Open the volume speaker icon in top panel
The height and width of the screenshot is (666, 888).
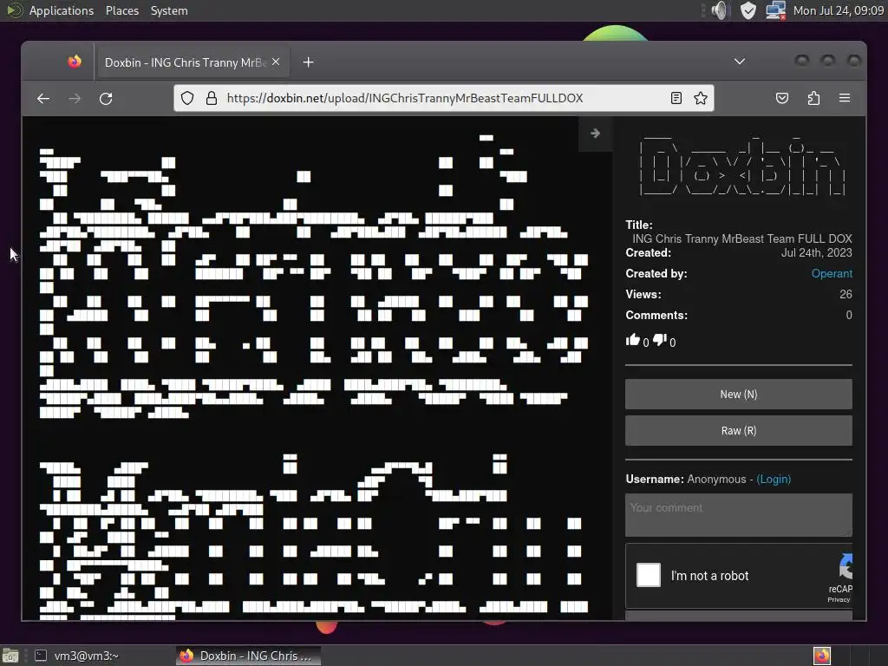click(719, 10)
